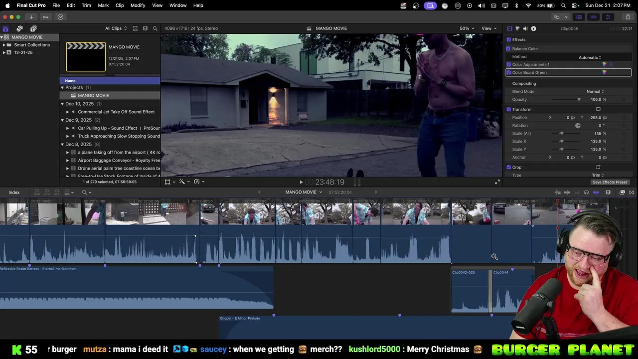Toggle the Timeline display button
Image resolution: width=638 pixels, height=359 pixels.
593,17
